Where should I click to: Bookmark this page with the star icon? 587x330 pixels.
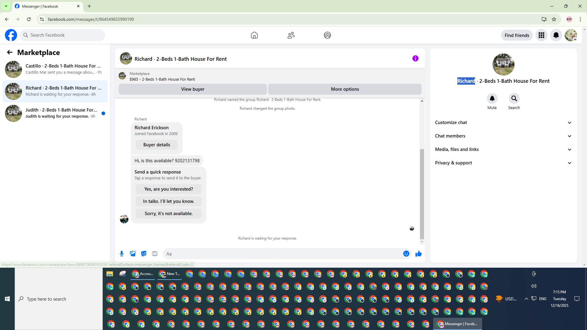click(x=554, y=19)
